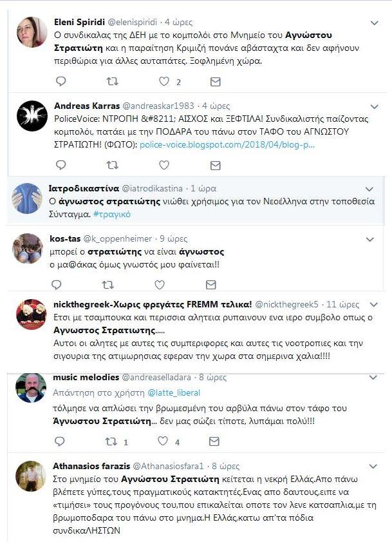Open direct message icon under Eleni Spiridi's tweet
The height and width of the screenshot is (551, 392).
215,82
